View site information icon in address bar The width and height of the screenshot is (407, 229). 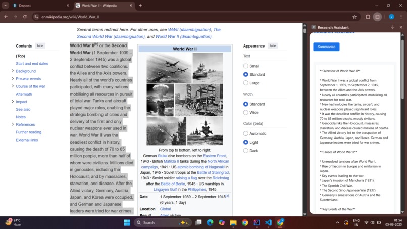click(36, 17)
